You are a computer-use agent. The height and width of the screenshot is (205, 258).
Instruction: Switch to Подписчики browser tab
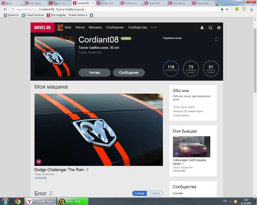[x=60, y=3]
